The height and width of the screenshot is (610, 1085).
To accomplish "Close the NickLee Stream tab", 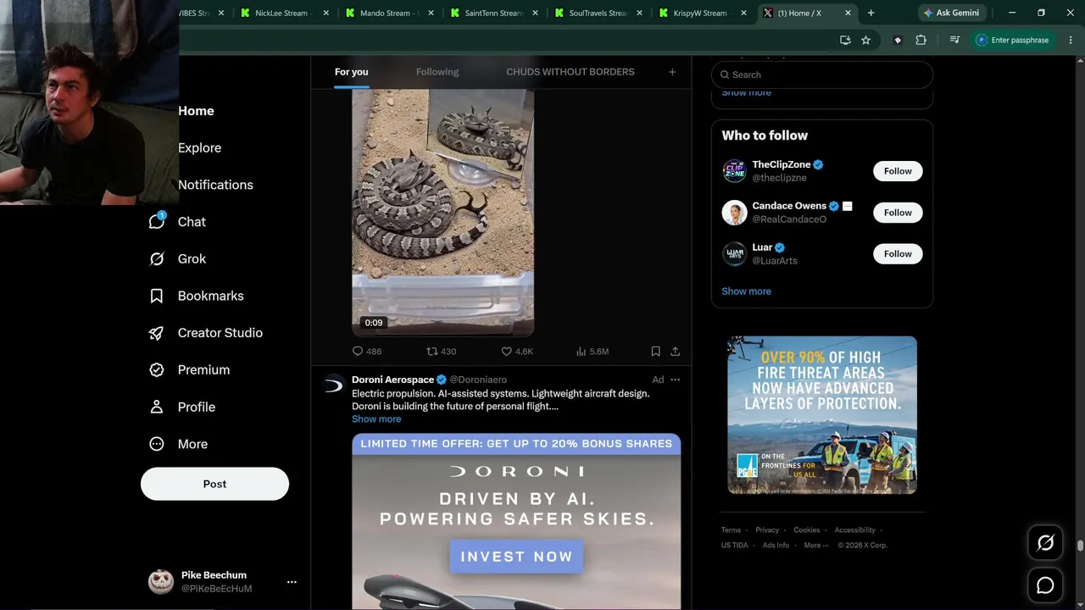I will click(325, 13).
